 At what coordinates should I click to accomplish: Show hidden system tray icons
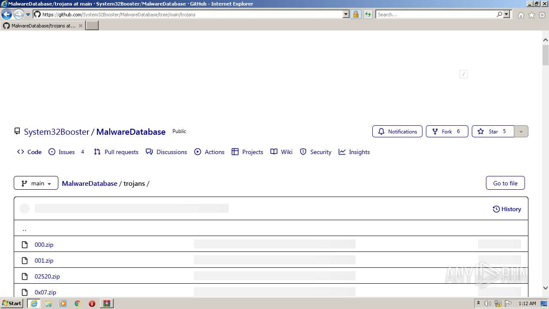pyautogui.click(x=478, y=303)
